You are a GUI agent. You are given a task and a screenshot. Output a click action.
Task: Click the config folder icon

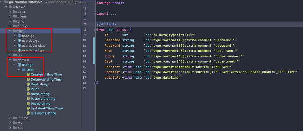tap(15, 26)
